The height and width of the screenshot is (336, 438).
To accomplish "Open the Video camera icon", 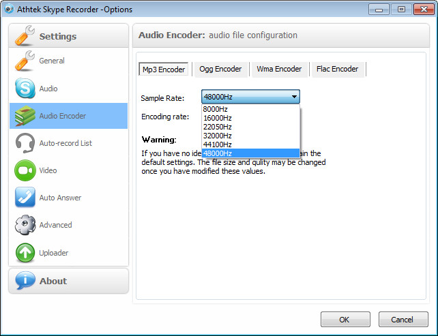I will click(x=25, y=170).
